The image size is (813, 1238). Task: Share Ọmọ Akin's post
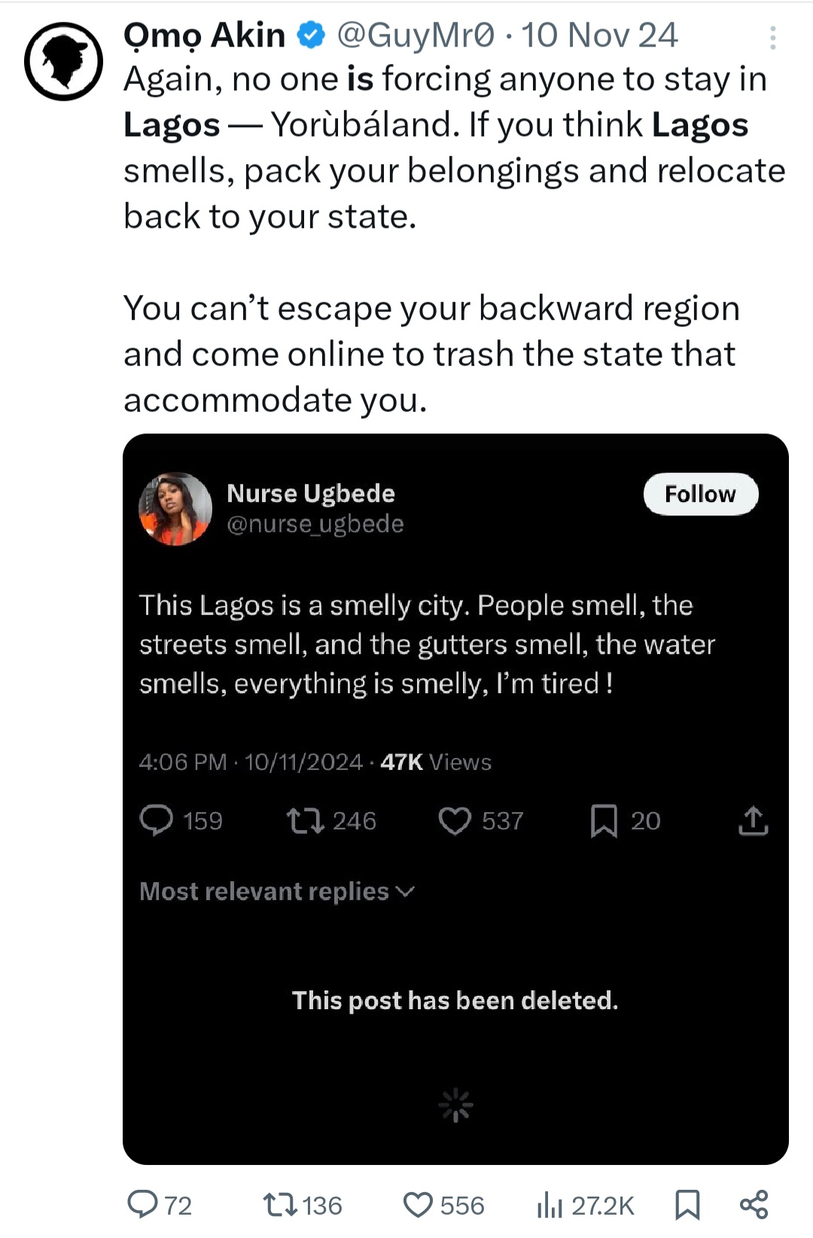tap(754, 1204)
